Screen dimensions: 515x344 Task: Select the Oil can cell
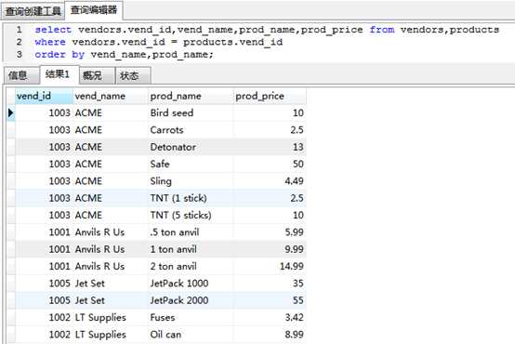191,335
